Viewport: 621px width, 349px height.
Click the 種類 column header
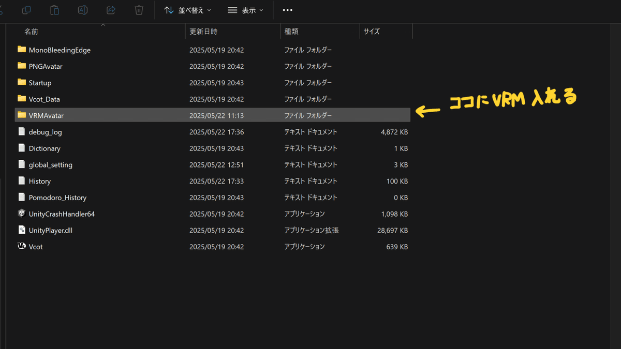coord(291,31)
